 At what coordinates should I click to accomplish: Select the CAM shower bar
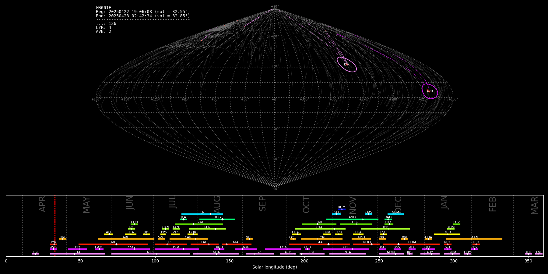(99, 249)
